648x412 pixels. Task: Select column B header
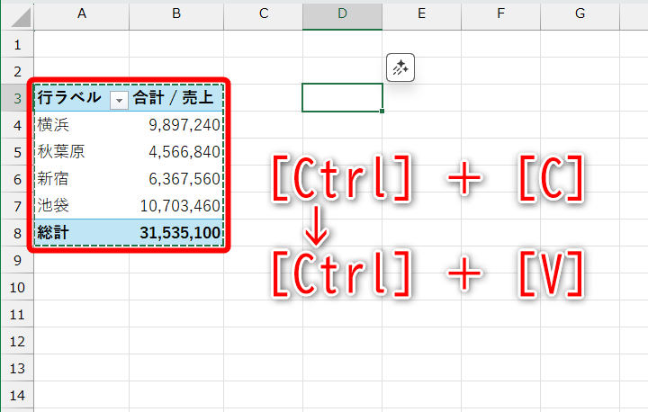click(176, 14)
